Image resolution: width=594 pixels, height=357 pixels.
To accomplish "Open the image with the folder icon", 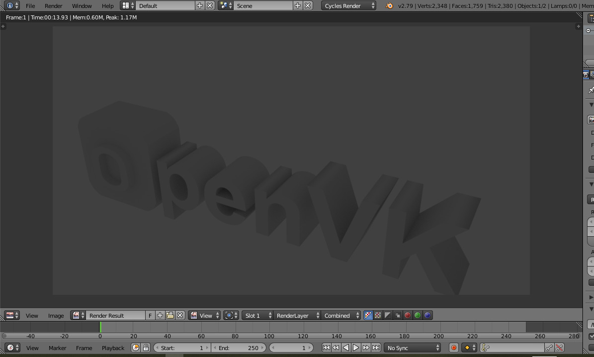I will pyautogui.click(x=170, y=315).
